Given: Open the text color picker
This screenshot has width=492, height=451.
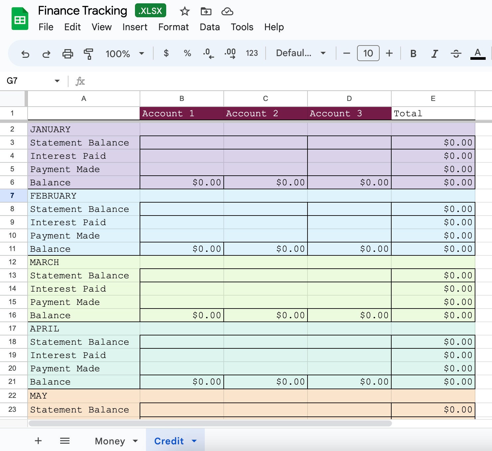Looking at the screenshot, I should [478, 53].
